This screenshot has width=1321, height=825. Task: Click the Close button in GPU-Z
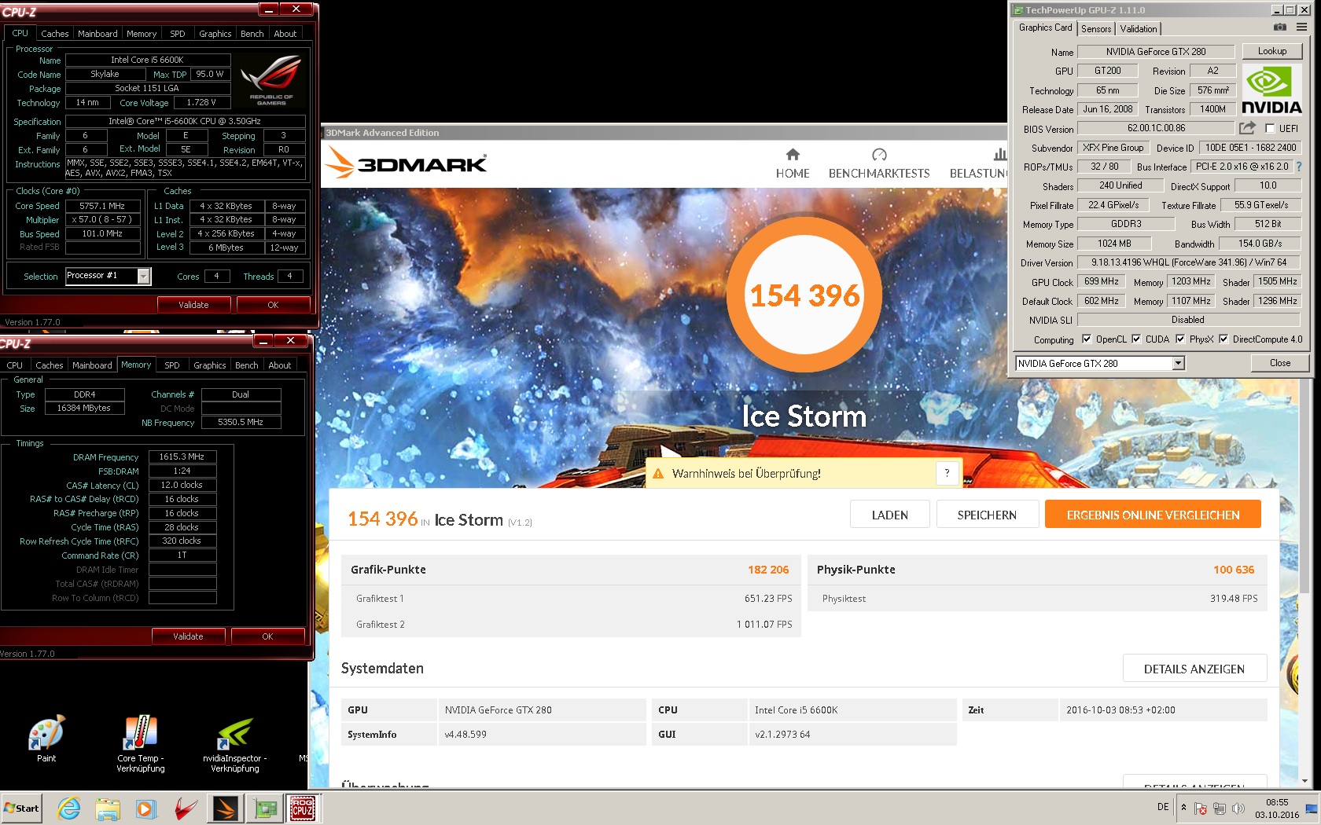[1280, 363]
